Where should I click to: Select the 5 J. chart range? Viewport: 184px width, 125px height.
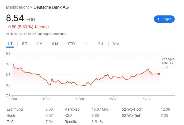click(101, 44)
